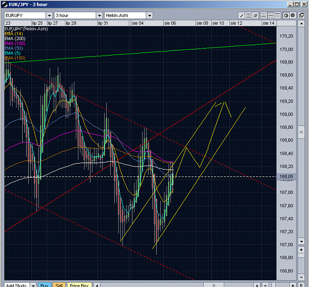Click the lip 25 date label
This screenshot has width=309, height=287.
pos(38,23)
